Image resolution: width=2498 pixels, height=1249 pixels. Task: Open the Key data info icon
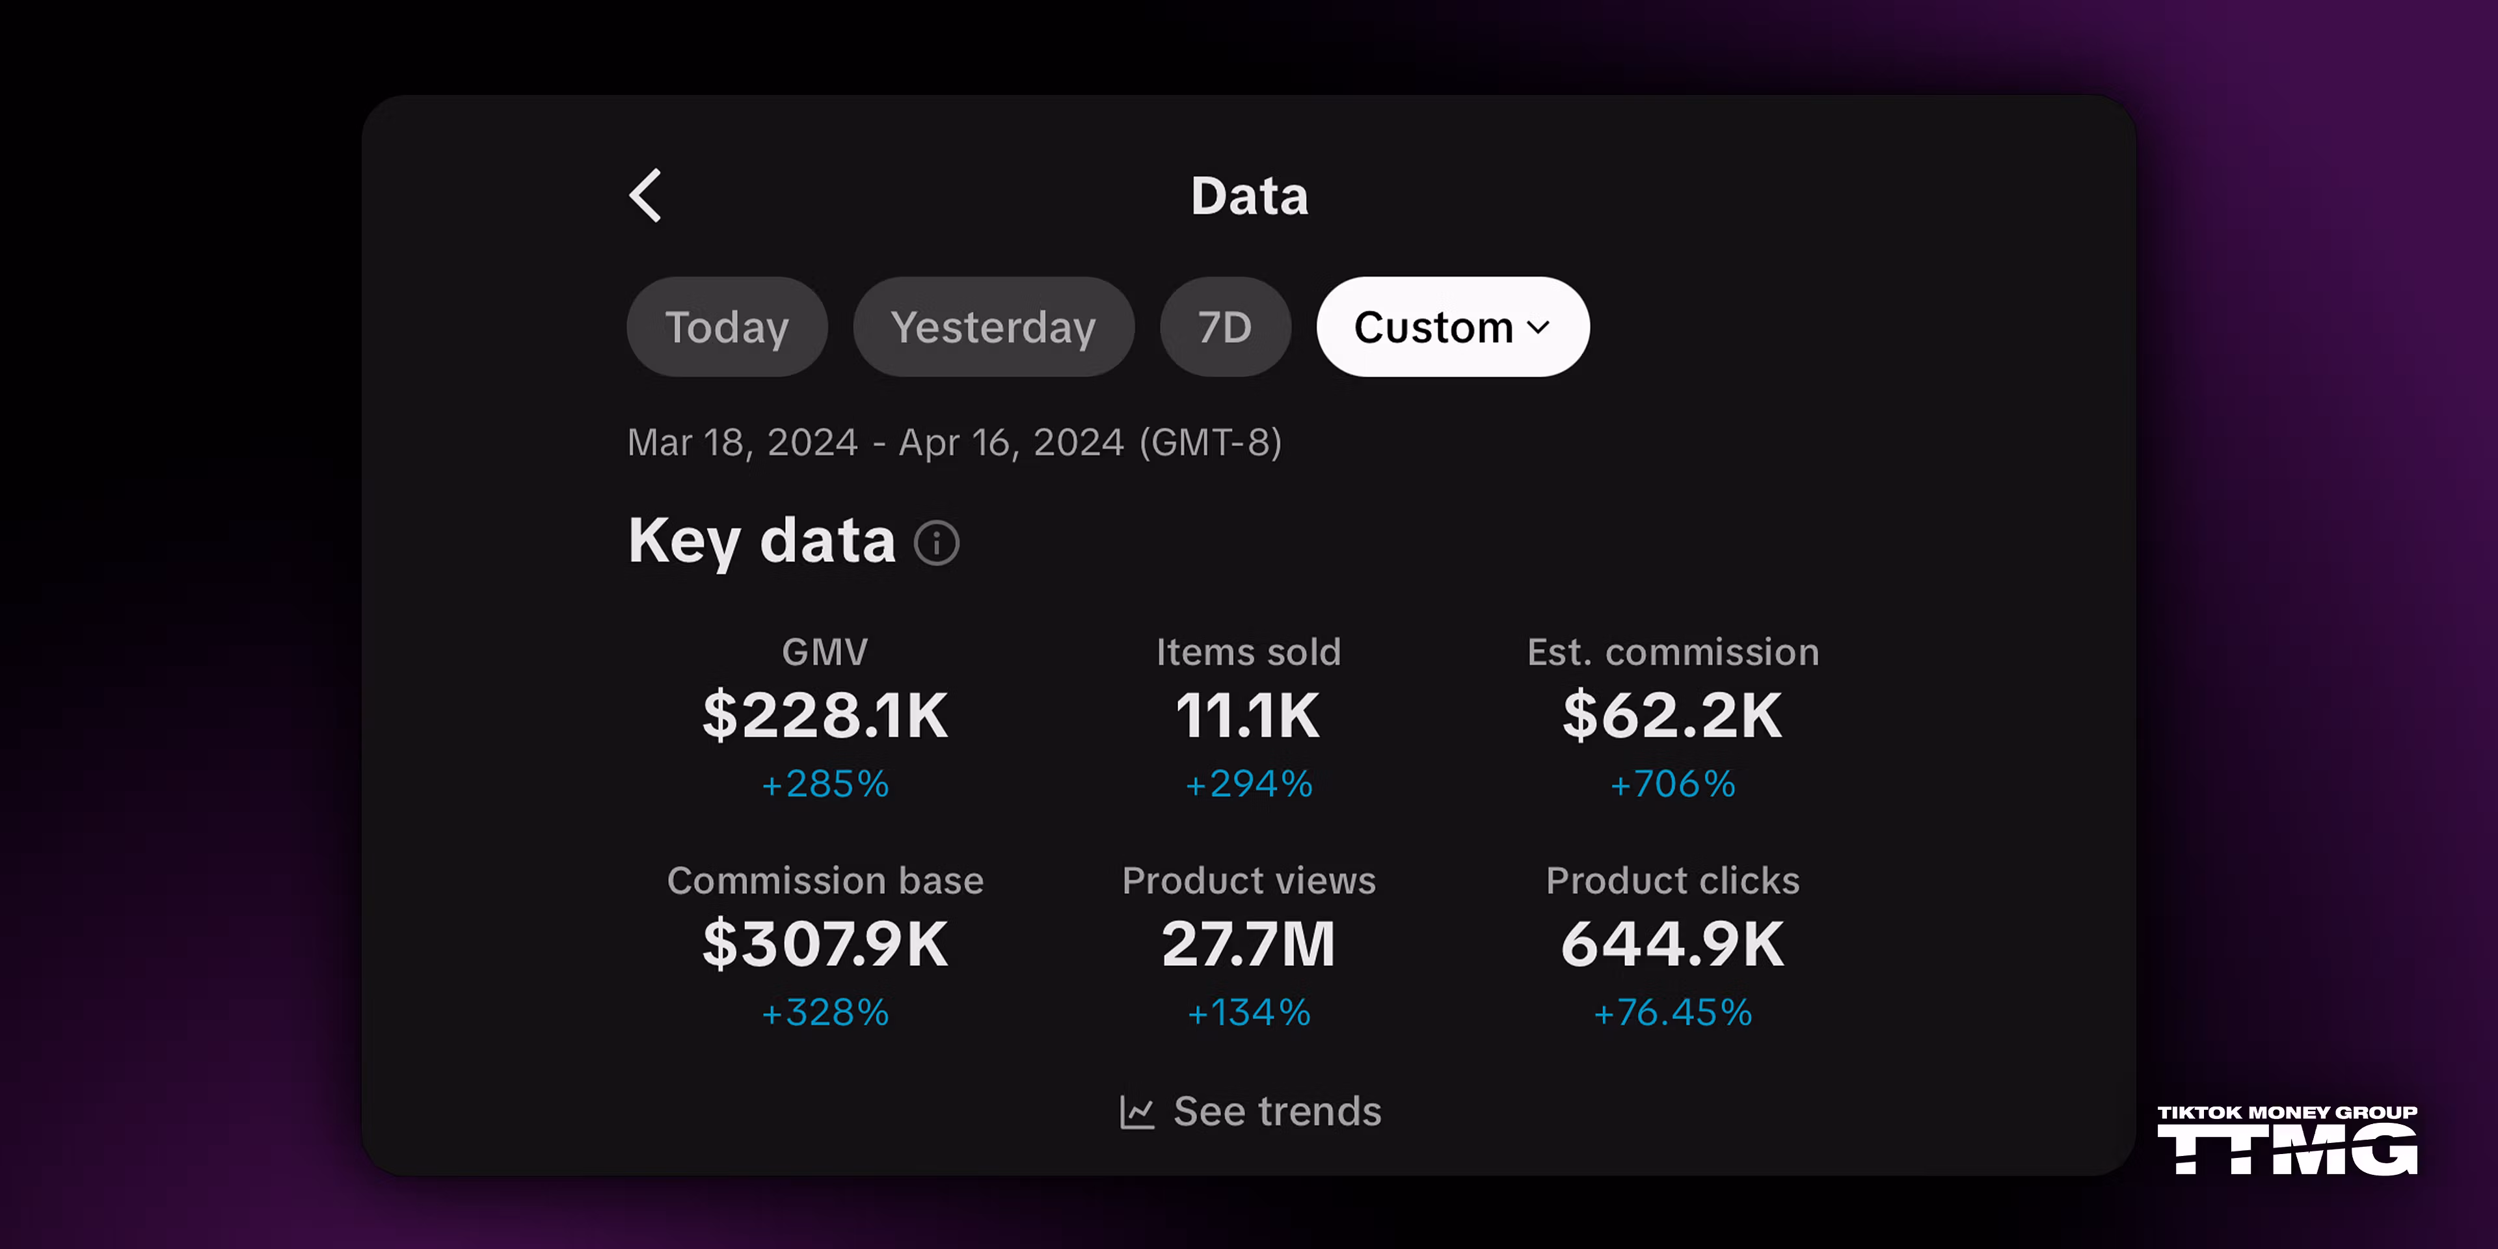tap(937, 542)
